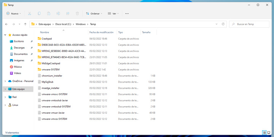Expand the OneDrive - Personal node
The image size is (274, 137).
[5, 81]
